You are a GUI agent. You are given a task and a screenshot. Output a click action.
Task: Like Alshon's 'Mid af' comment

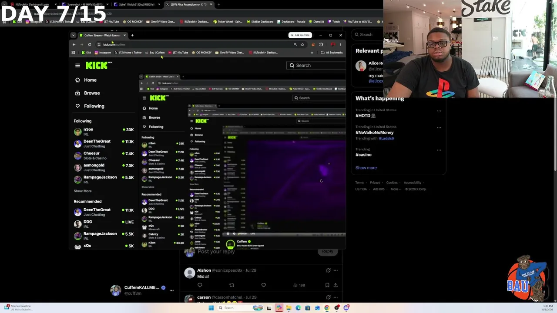263,285
